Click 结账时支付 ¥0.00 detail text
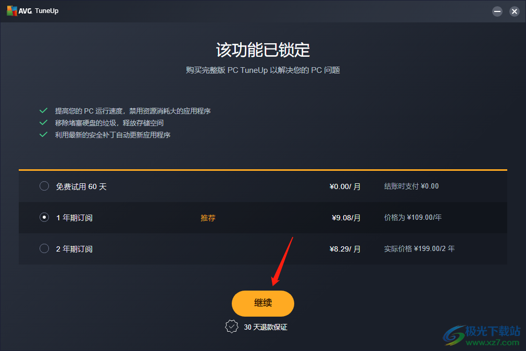The height and width of the screenshot is (351, 526). pos(411,186)
